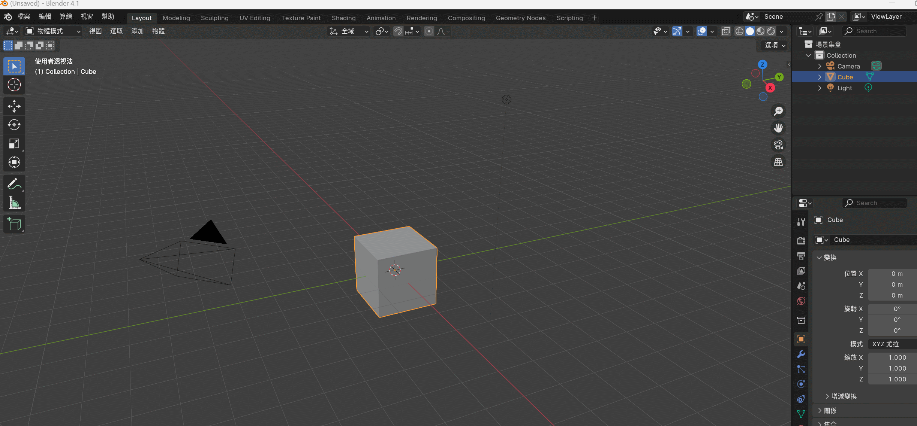Open the Collection expander in outliner
Screen dimensions: 917x426
809,55
